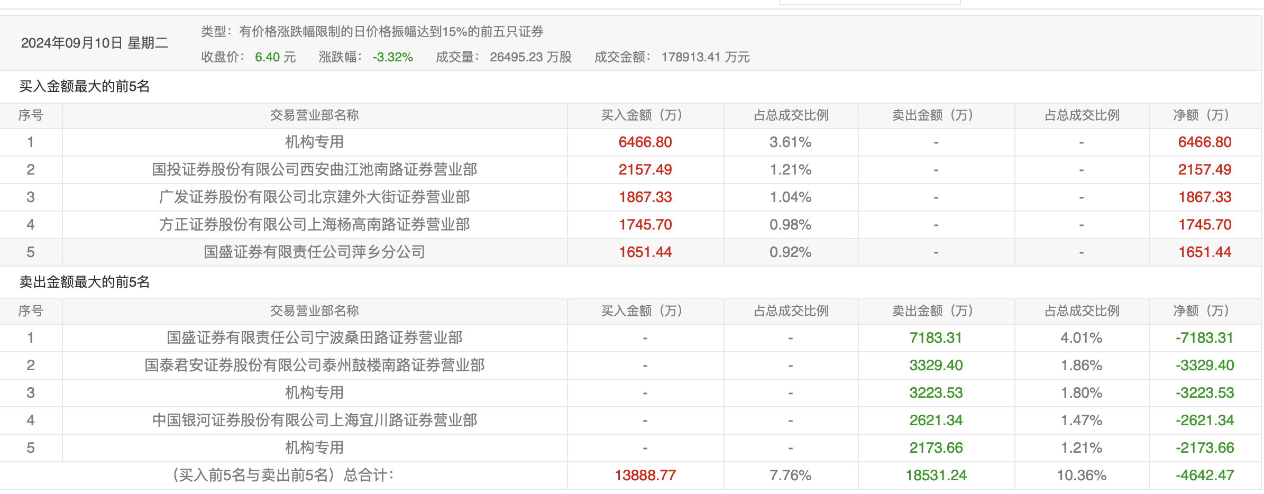Select 国盛证券 萍乡分公司 row name
The width and height of the screenshot is (1264, 494).
tap(314, 252)
